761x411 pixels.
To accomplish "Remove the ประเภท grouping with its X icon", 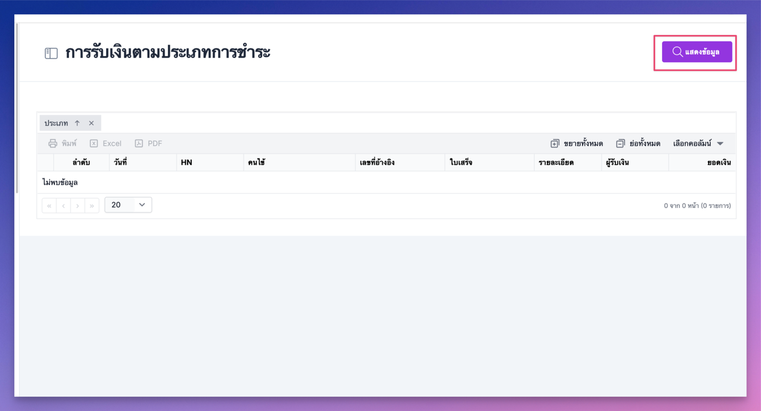I will [x=91, y=123].
